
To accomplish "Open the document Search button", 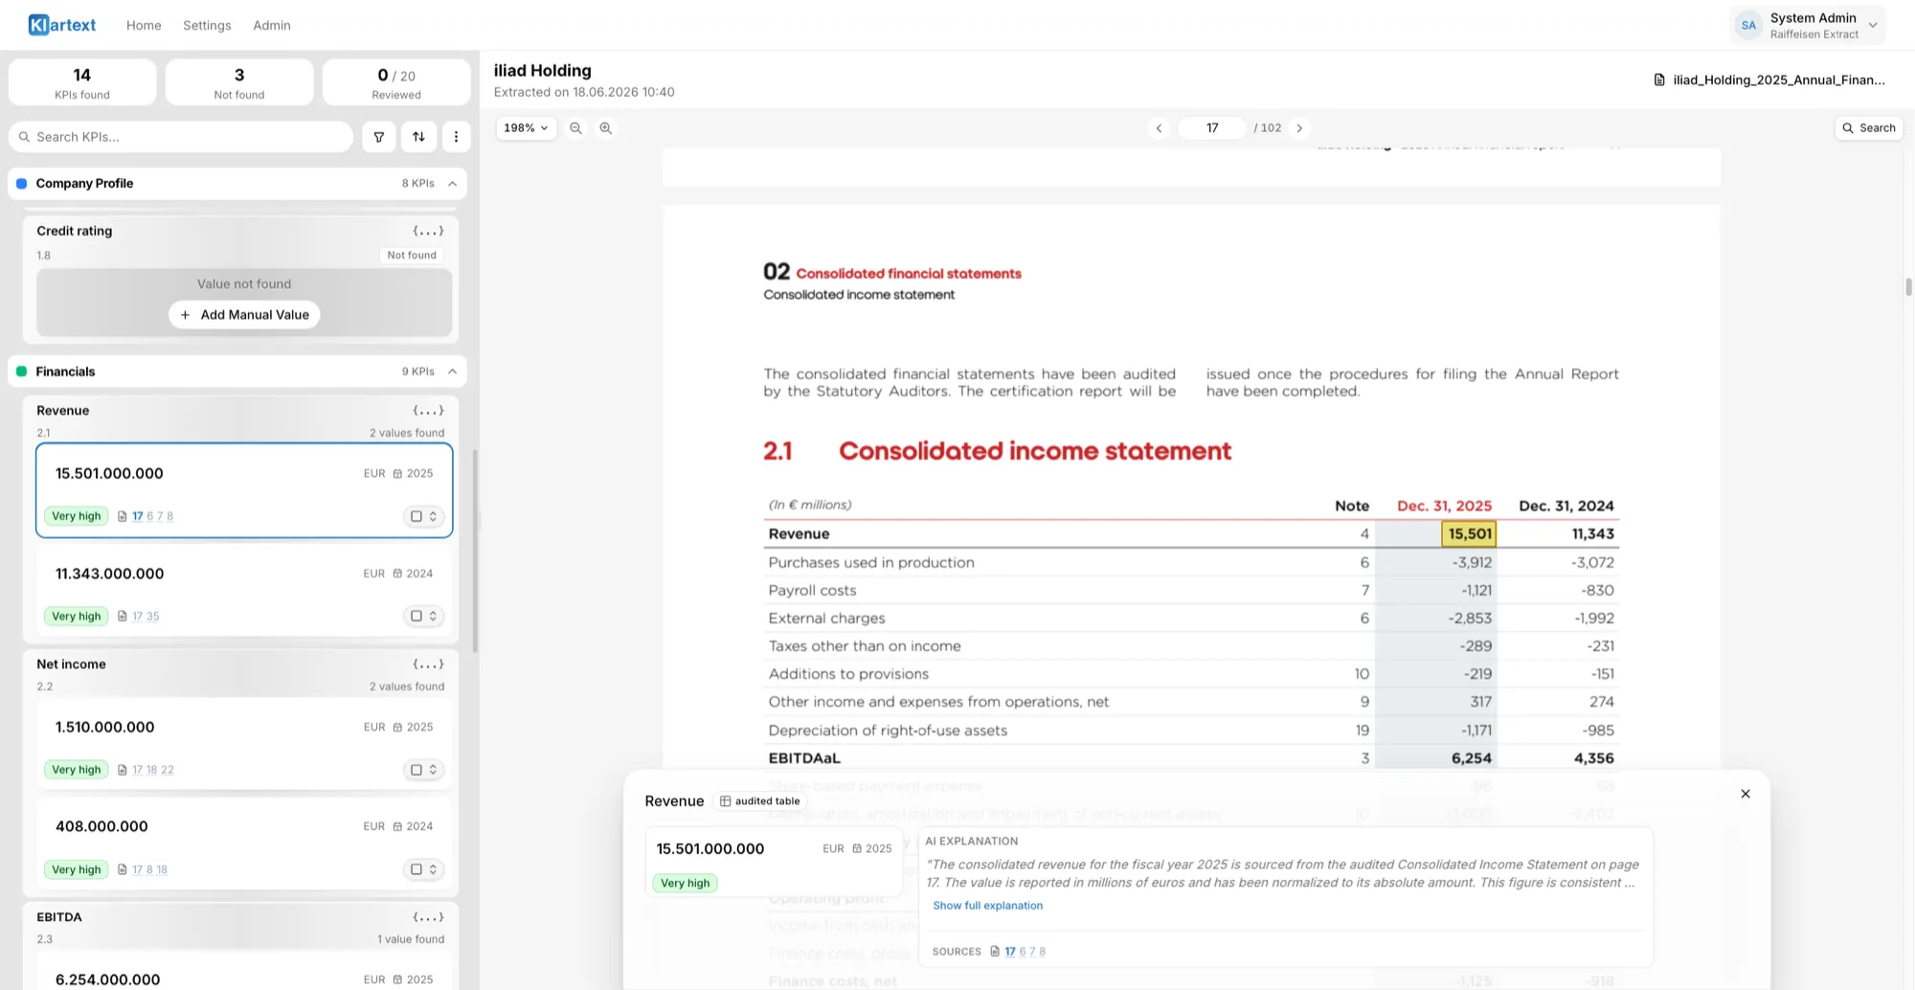I will coord(1869,128).
